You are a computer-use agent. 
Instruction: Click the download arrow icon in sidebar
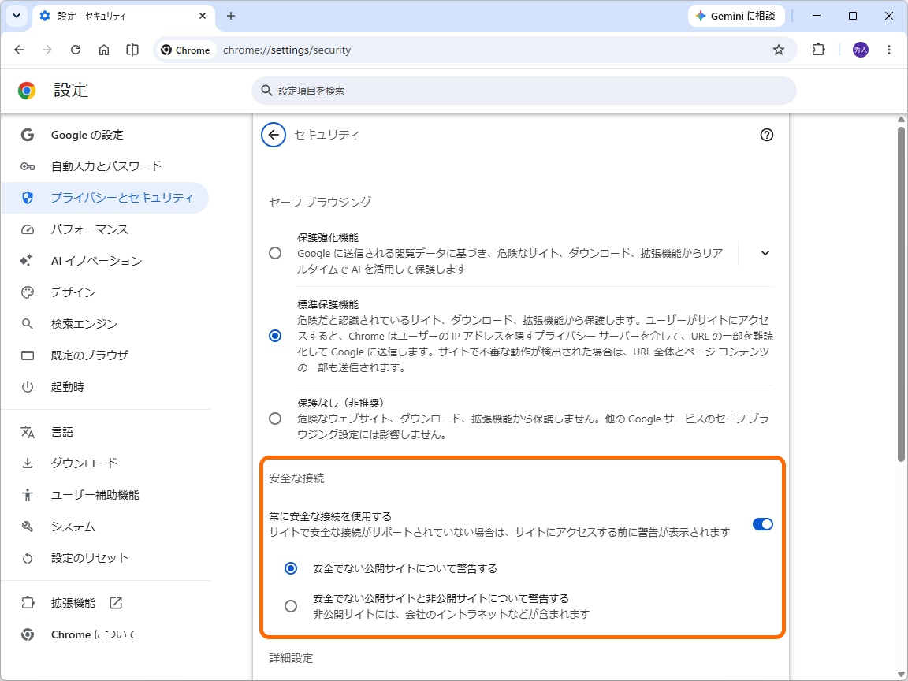tap(28, 463)
